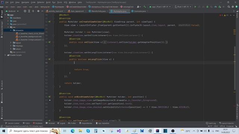Hide the Project panel with minus icon
This screenshot has width=239, height=134.
[42, 11]
